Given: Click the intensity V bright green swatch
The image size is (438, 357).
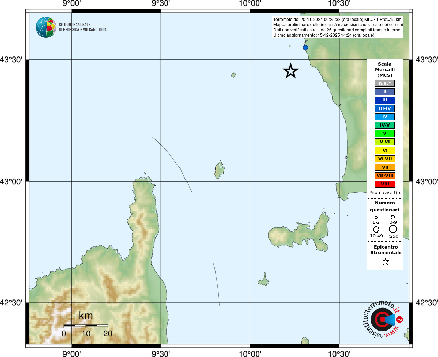Looking at the screenshot, I should tap(385, 134).
